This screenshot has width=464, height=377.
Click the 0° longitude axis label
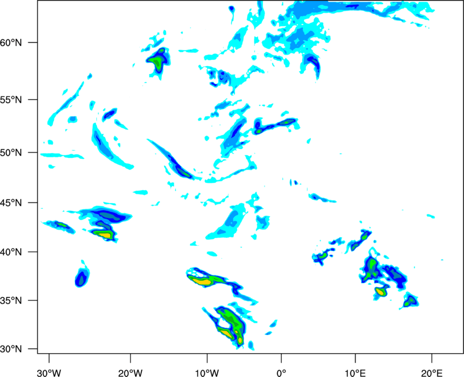281,373
